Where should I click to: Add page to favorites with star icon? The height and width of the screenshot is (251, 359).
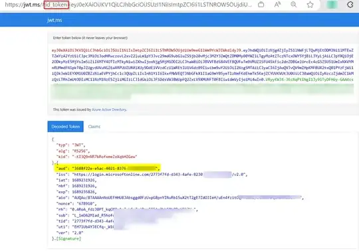[310, 5]
